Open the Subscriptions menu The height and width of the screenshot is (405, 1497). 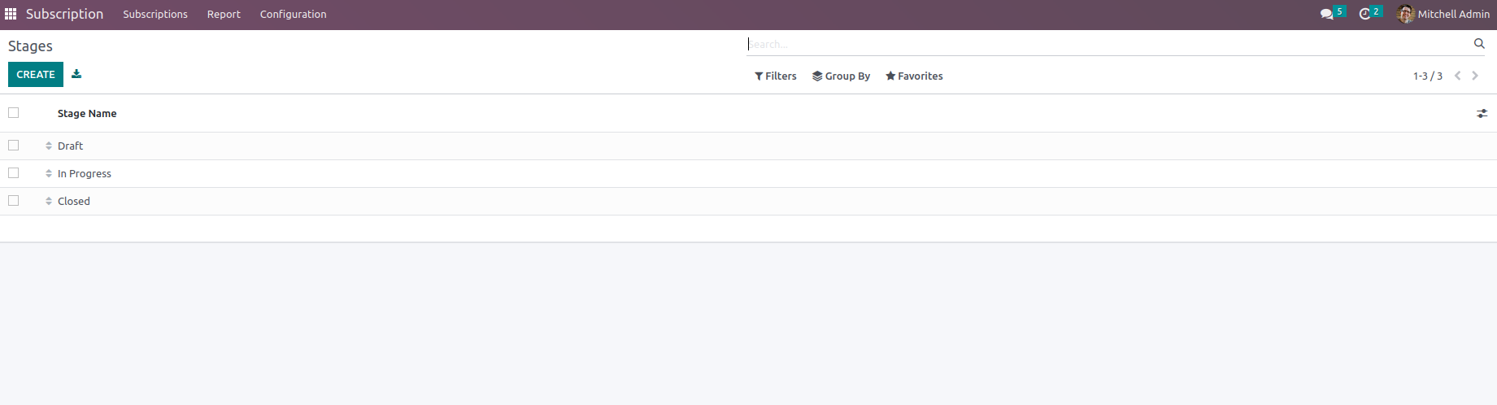155,14
